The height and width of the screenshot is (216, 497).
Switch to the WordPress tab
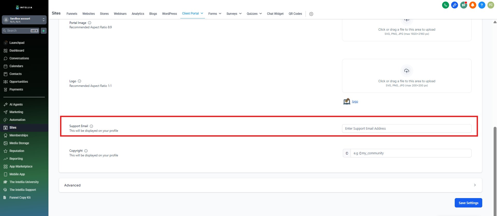(169, 14)
